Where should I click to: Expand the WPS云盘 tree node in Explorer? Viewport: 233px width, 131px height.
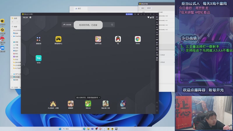[x=12, y=74]
